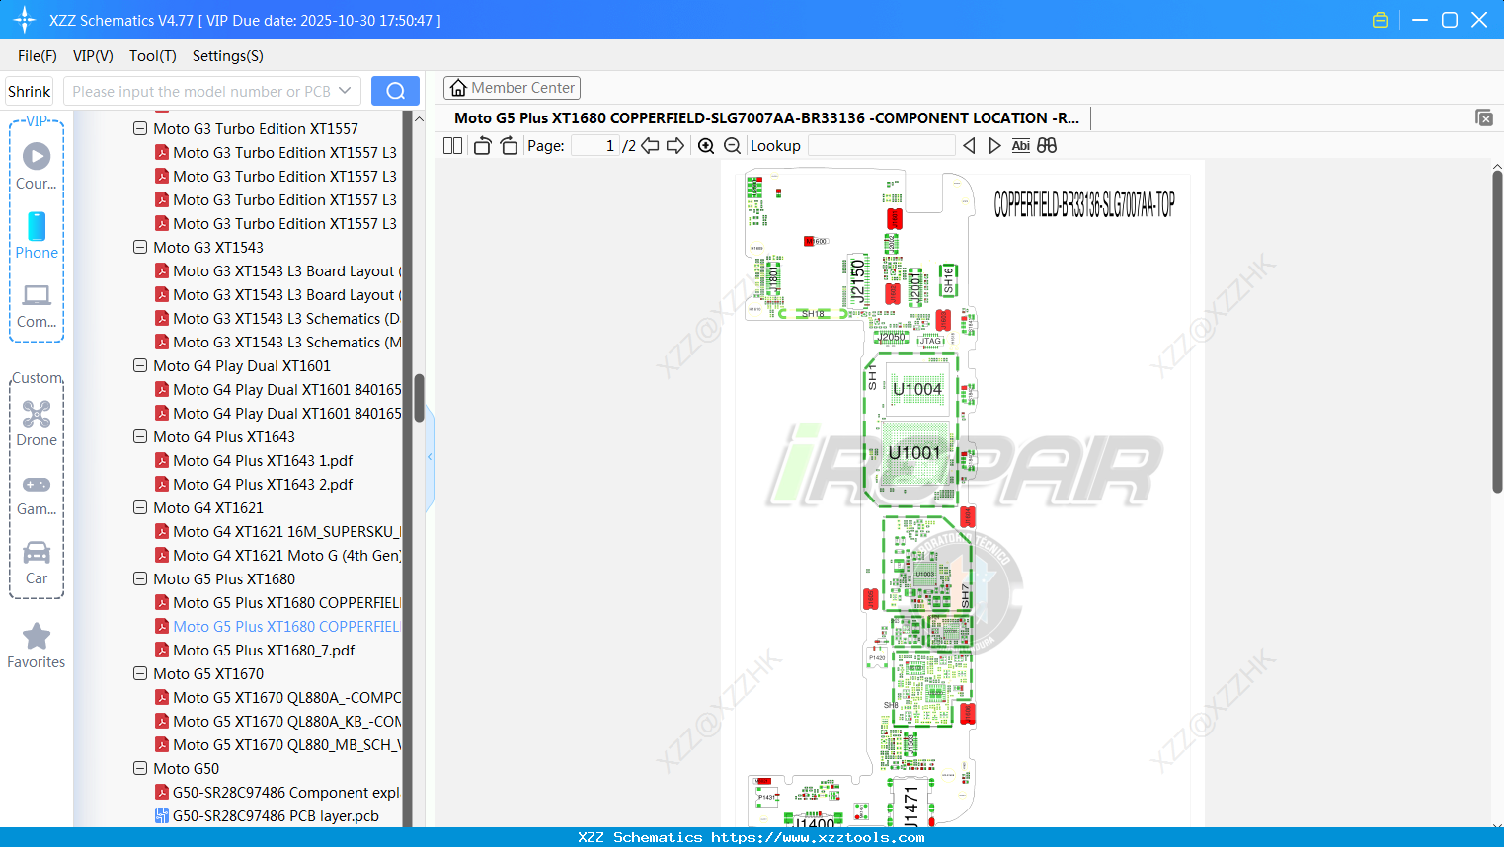
Task: Collapse the Moto G5 XT1670 folder
Action: [140, 673]
